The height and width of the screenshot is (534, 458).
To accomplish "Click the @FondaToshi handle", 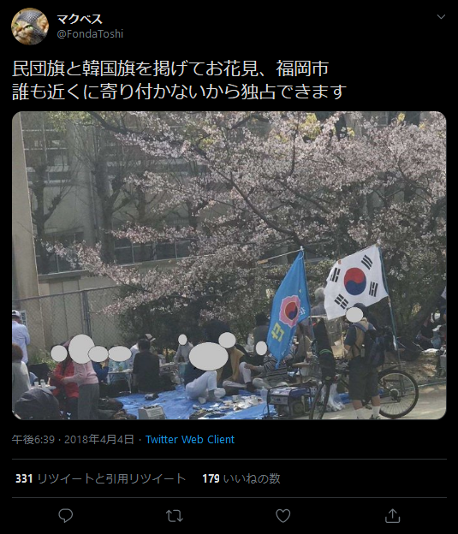I will [90, 33].
